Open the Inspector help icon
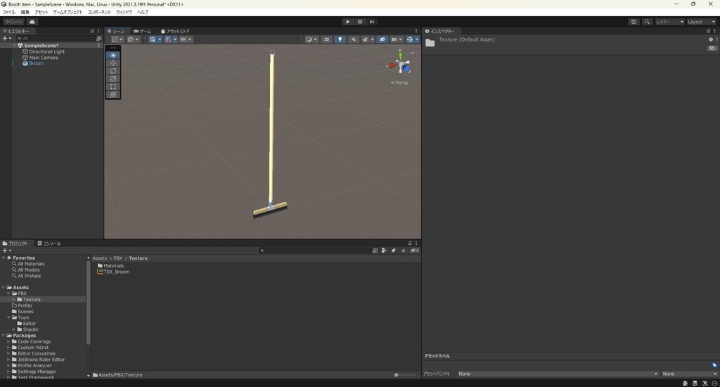The width and height of the screenshot is (720, 387). [711, 39]
